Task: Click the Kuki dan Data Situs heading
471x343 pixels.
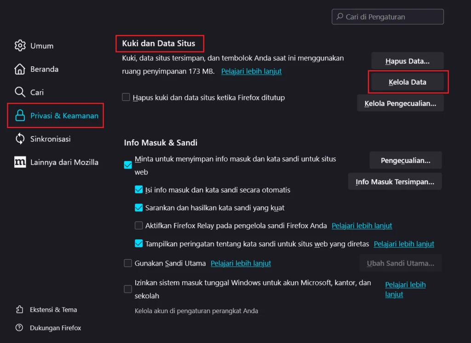Action: [159, 44]
